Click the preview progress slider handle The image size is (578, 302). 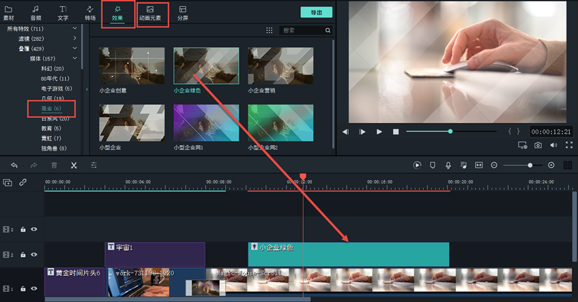click(450, 131)
